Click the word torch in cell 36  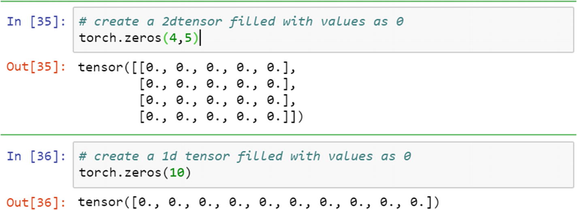click(x=98, y=173)
